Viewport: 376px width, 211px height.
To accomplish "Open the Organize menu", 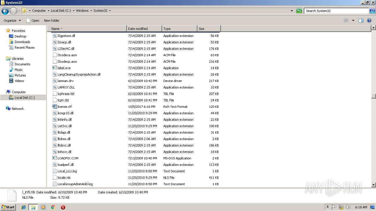I will click(x=12, y=21).
